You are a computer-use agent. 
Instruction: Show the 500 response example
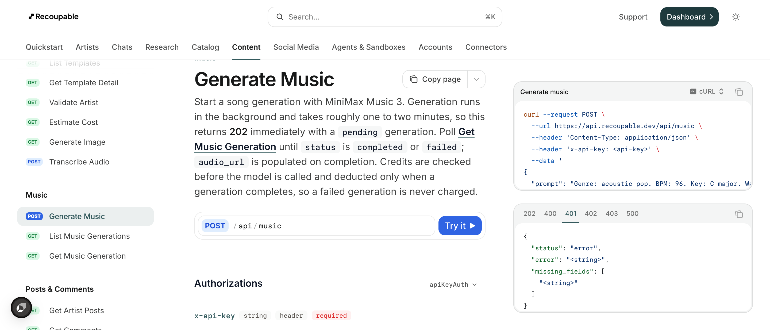click(633, 214)
